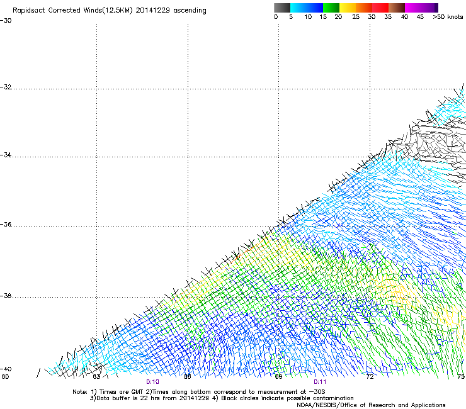Click the longitude label '75'

(461, 377)
